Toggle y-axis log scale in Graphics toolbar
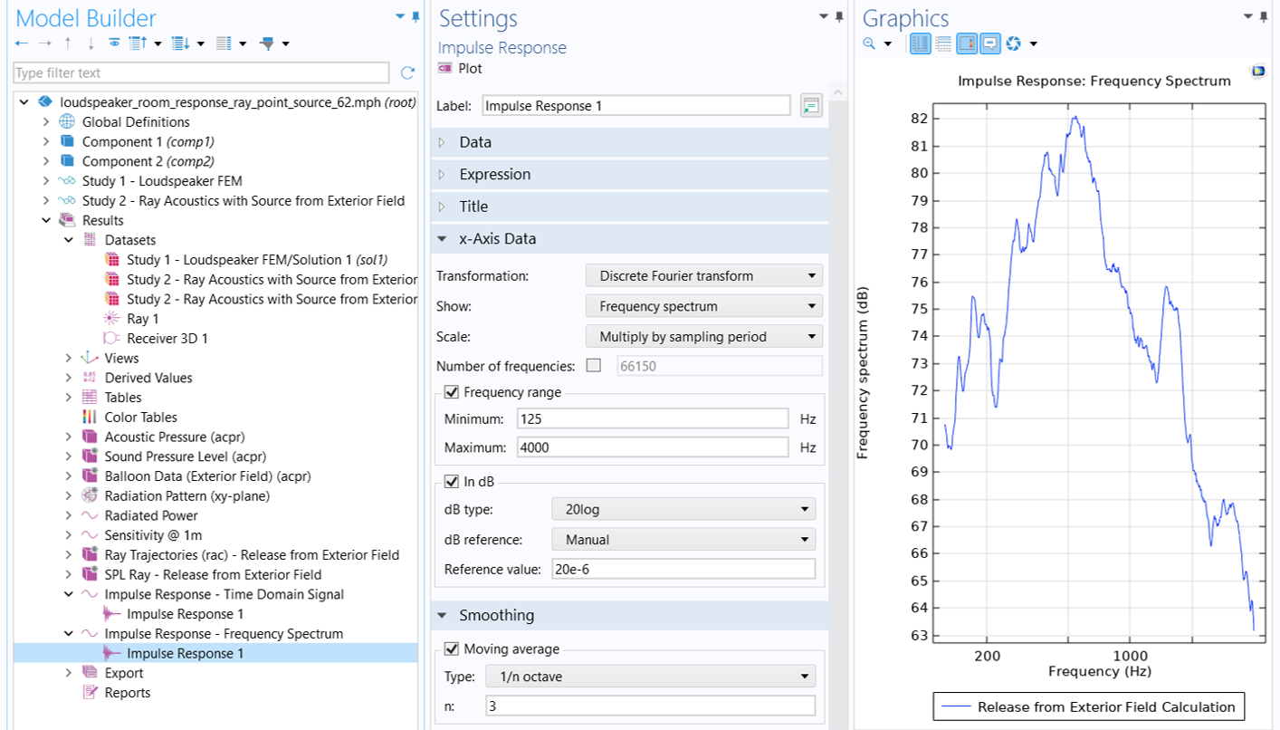The image size is (1280, 730). 943,43
